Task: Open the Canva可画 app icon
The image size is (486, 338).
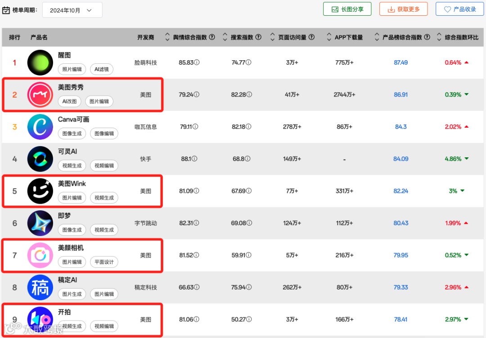Action: pos(40,127)
